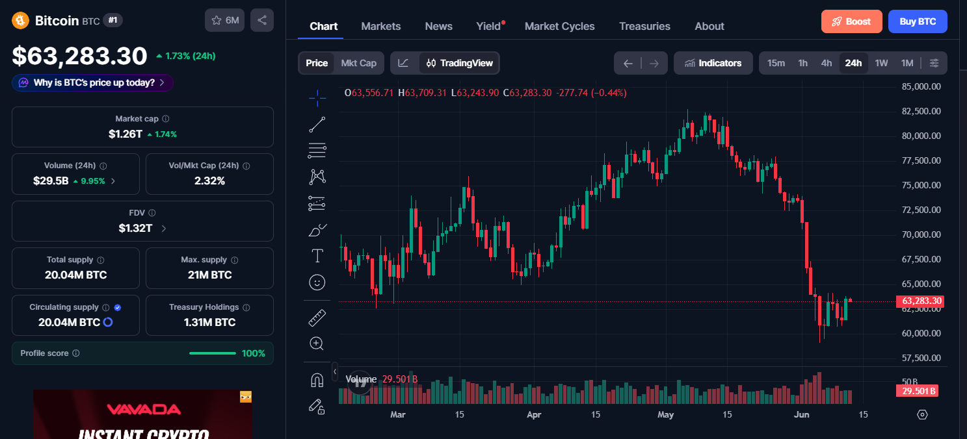Screen dimensions: 967x439
Task: Toggle the magnet snap mode
Action: coord(317,380)
